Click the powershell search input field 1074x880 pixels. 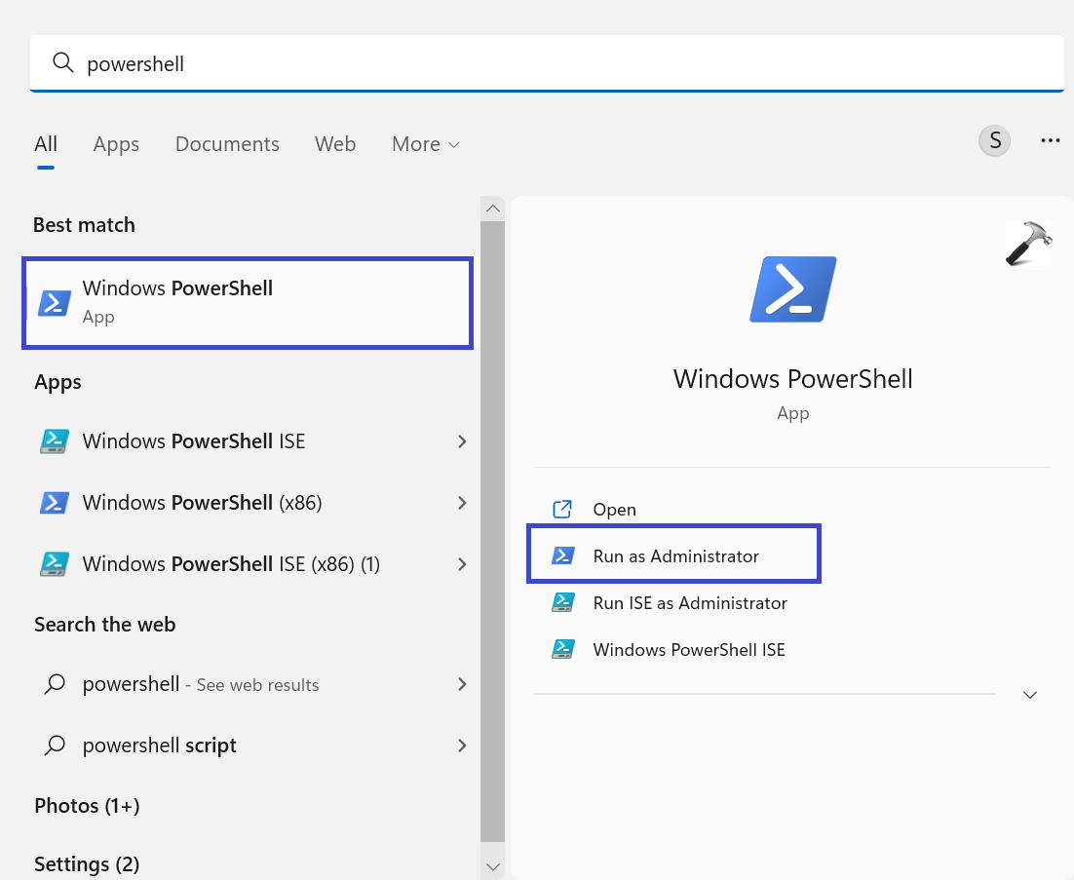click(565, 63)
